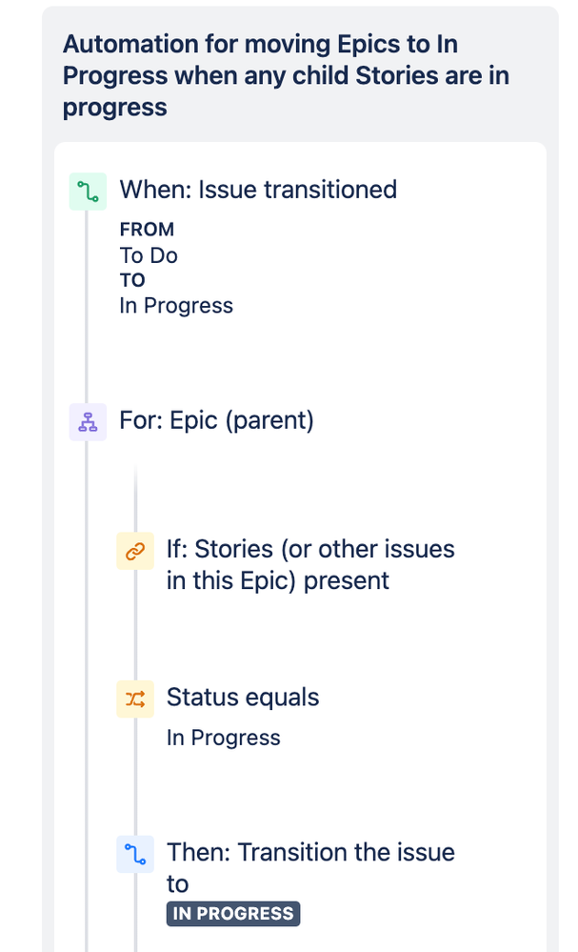
Task: Click the 'To Do' from-status value
Action: 149,255
